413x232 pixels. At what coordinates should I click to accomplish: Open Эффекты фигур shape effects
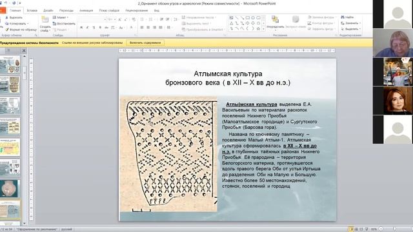pyautogui.click(x=321, y=29)
